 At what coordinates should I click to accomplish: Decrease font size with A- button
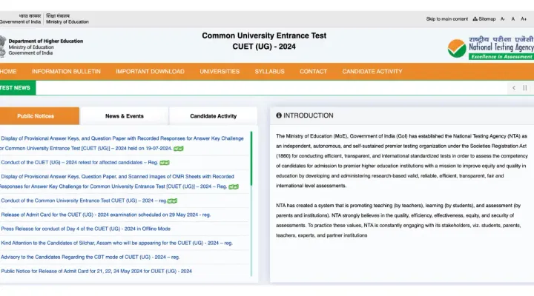click(503, 19)
